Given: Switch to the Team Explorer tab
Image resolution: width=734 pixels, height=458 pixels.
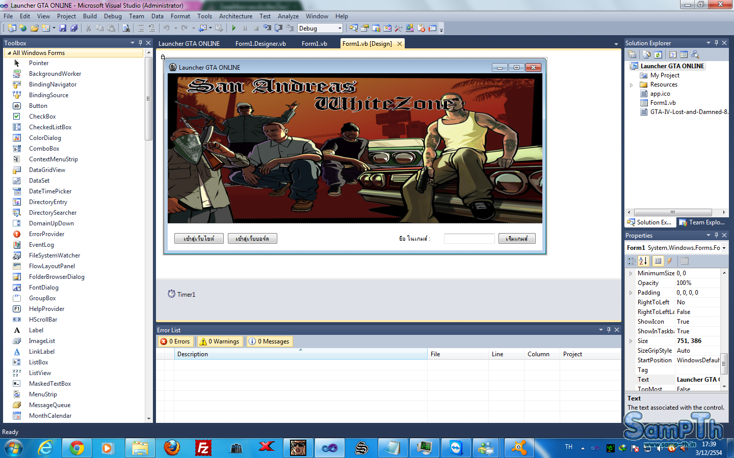Looking at the screenshot, I should [x=702, y=222].
